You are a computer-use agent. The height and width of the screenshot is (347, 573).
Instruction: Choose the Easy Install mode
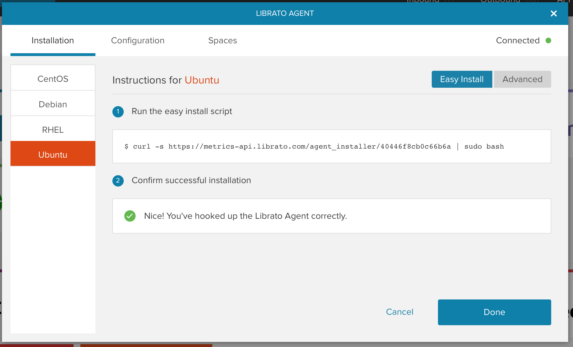[x=462, y=79]
